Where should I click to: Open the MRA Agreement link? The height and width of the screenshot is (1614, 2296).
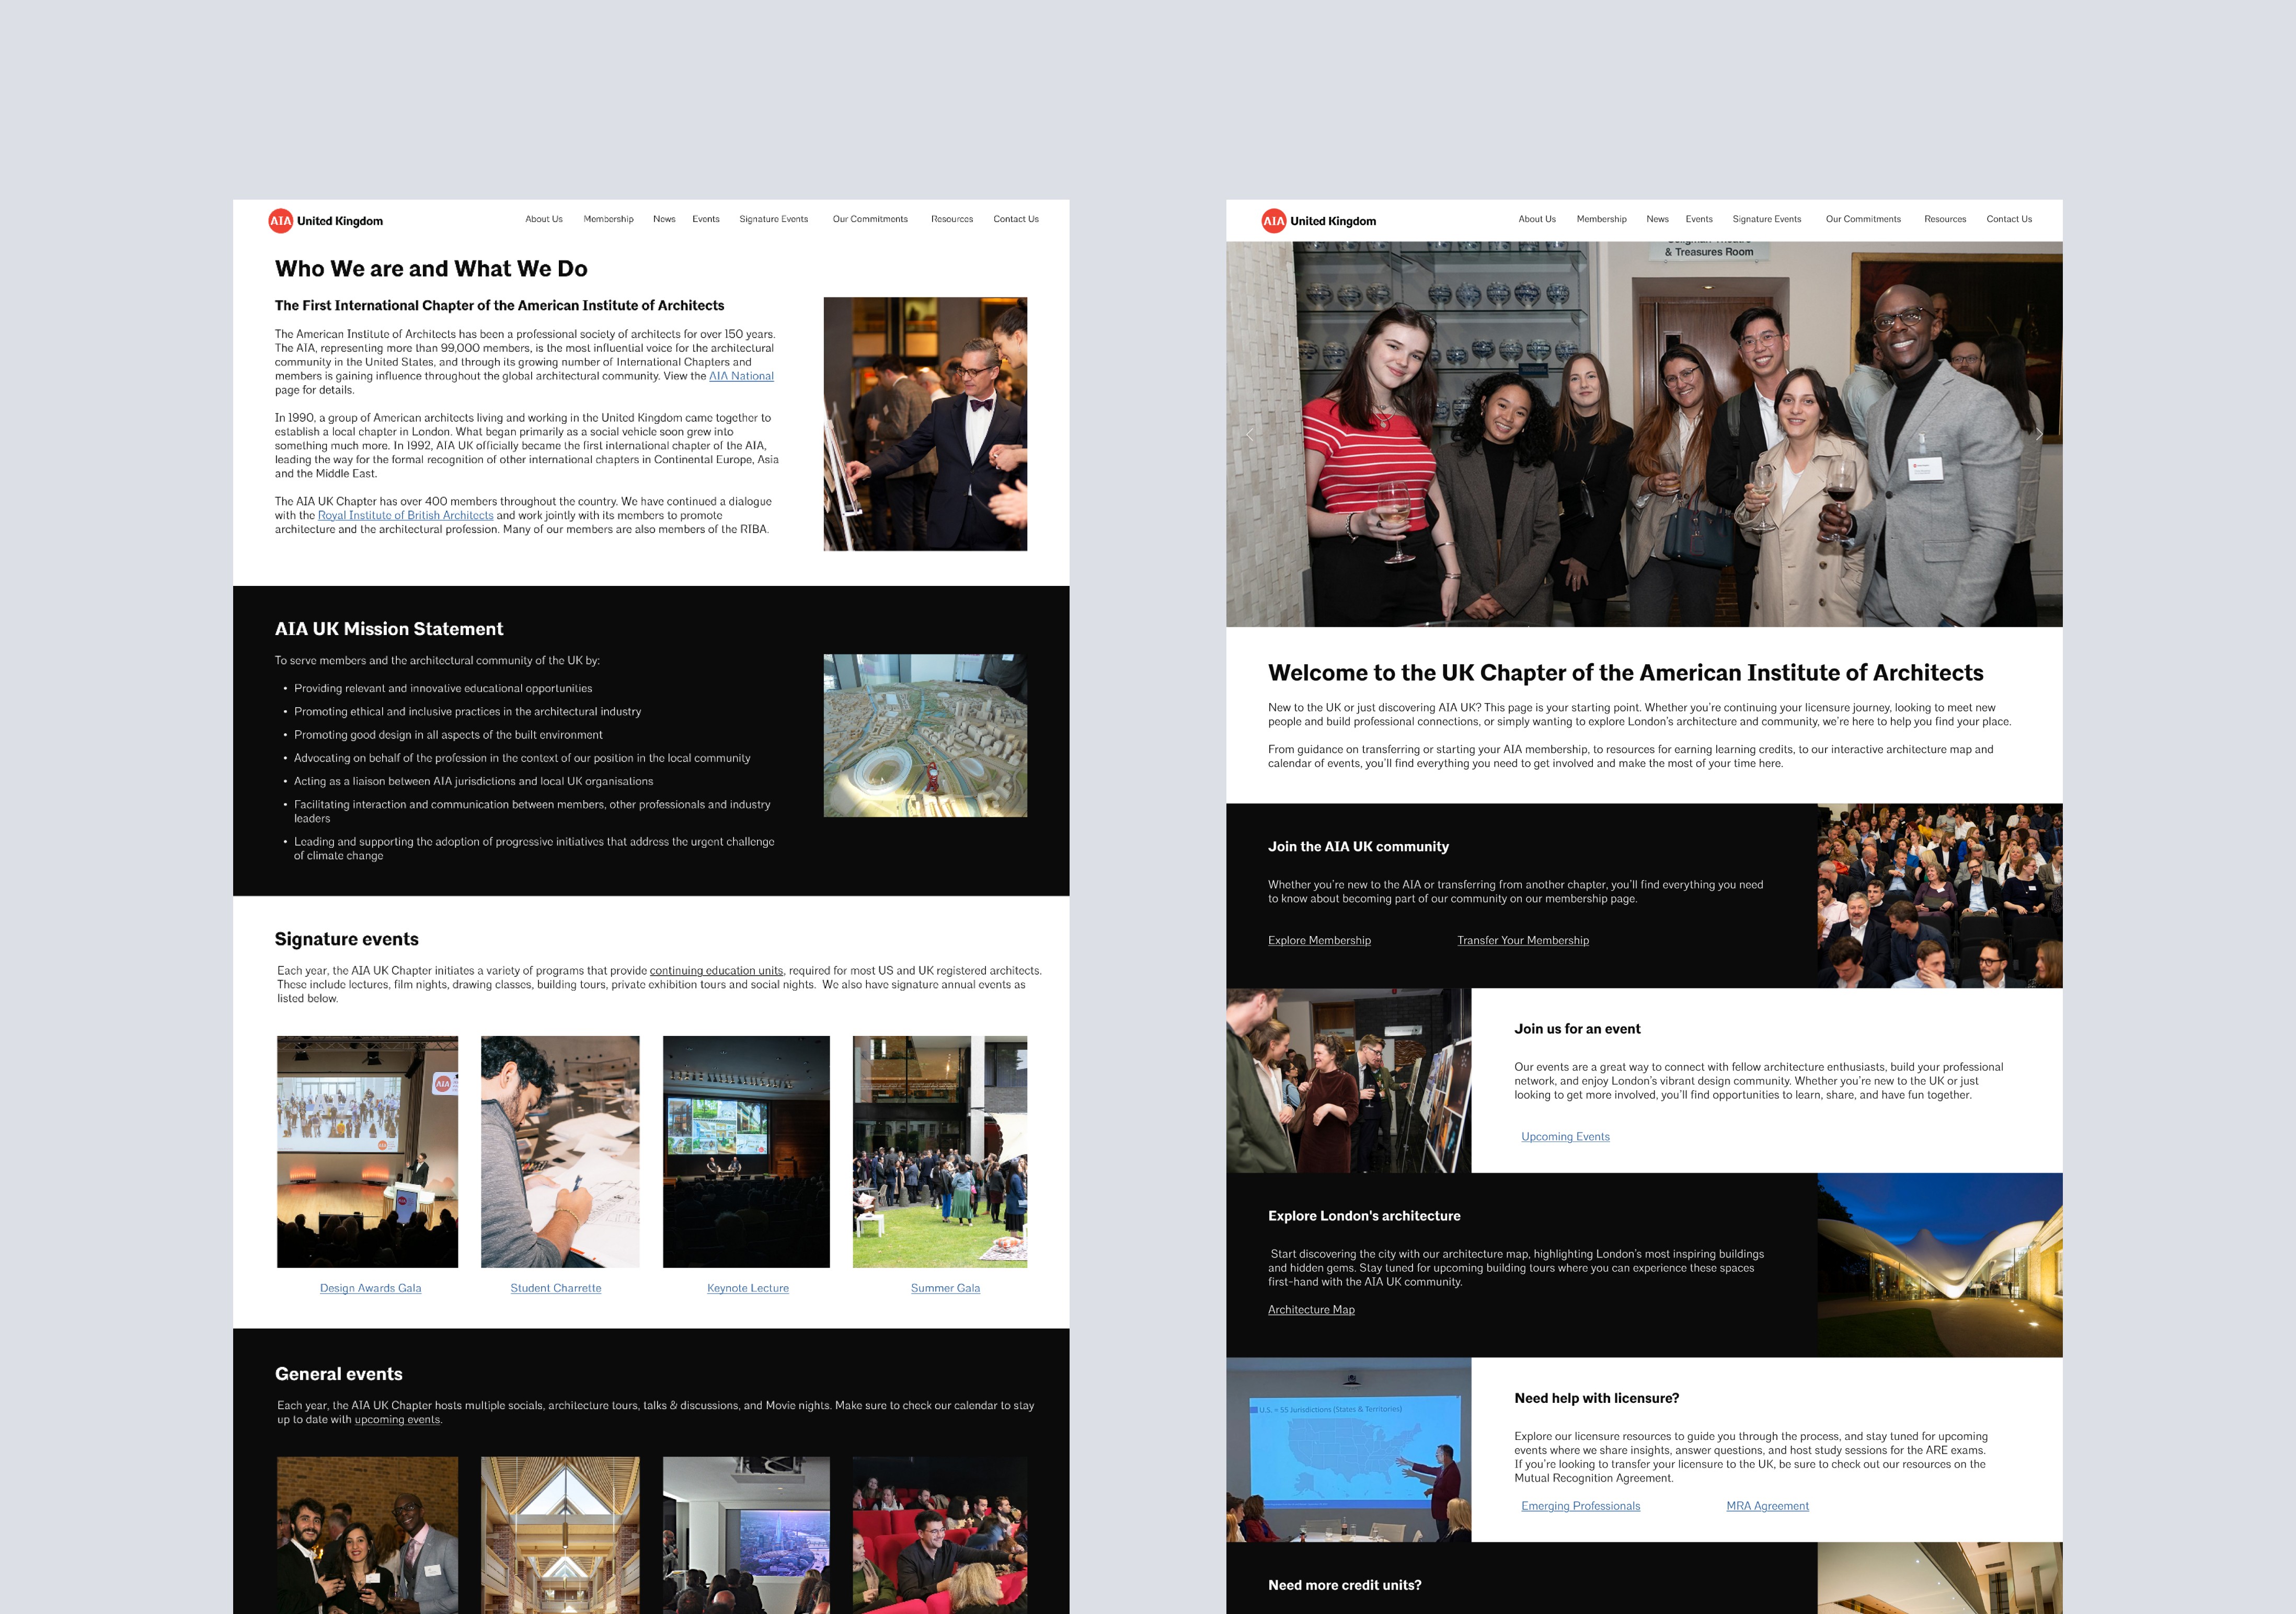1767,1506
